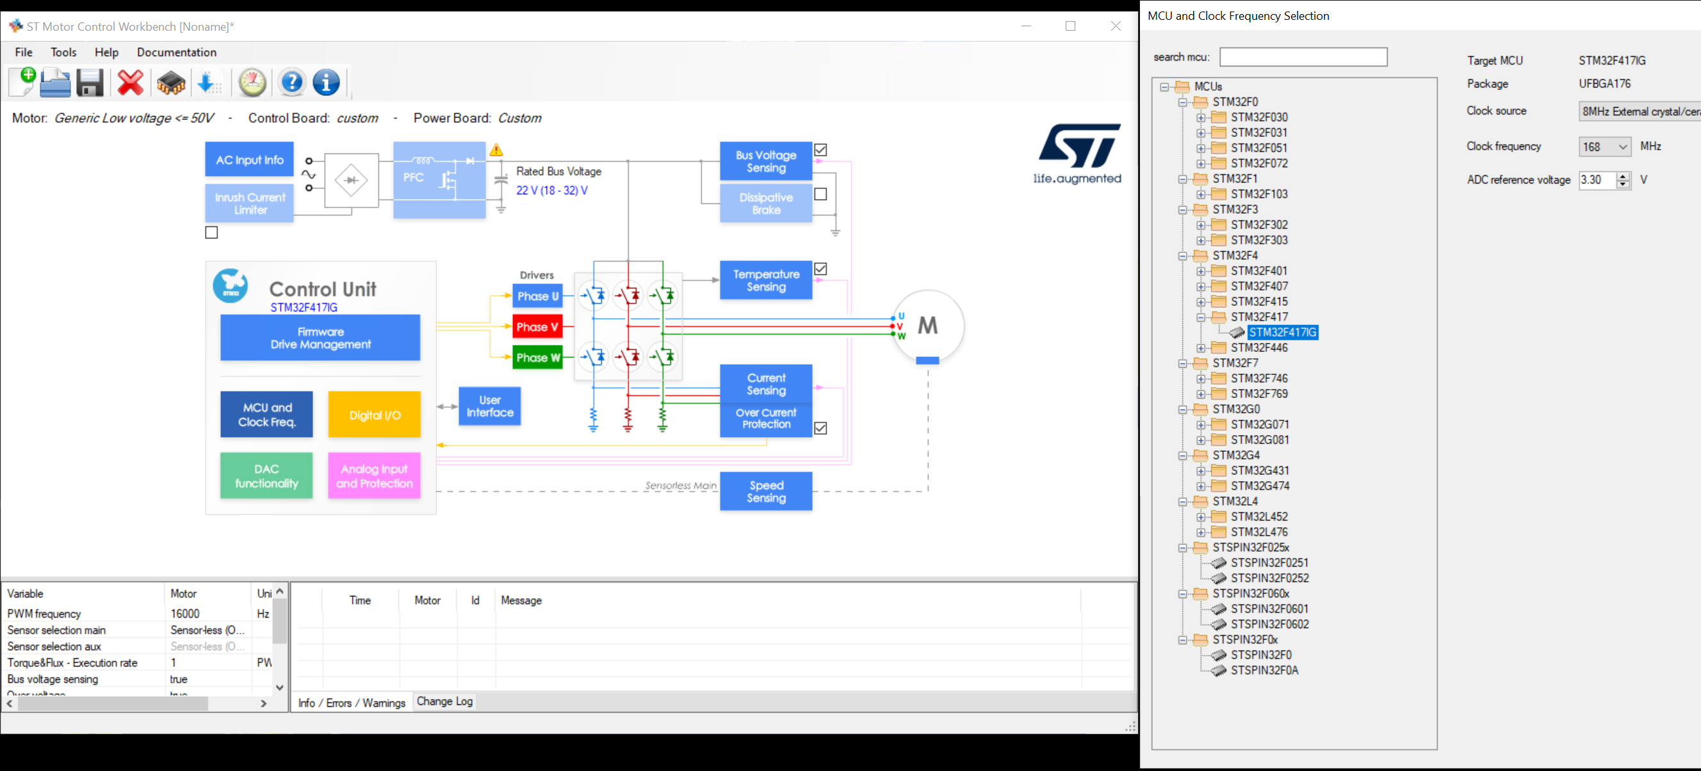Click the Digital I/O block
This screenshot has height=771, width=1701.
pyautogui.click(x=375, y=415)
